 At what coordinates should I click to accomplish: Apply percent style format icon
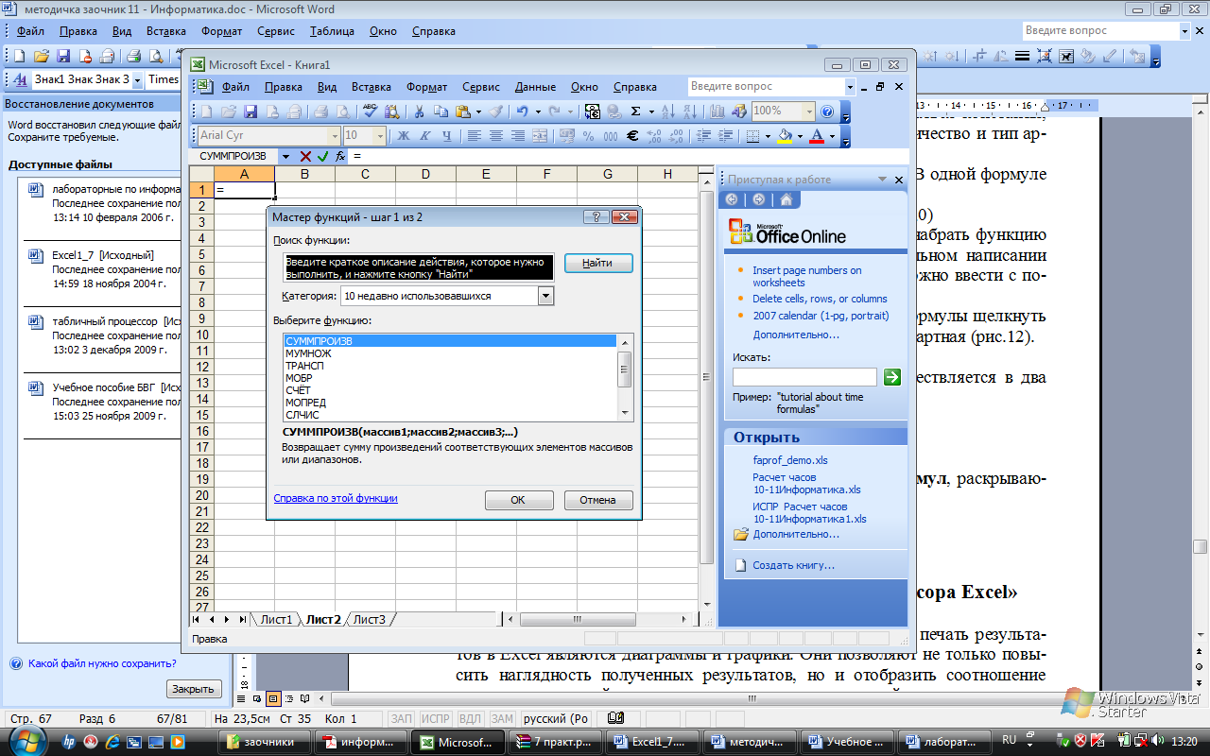pos(588,135)
